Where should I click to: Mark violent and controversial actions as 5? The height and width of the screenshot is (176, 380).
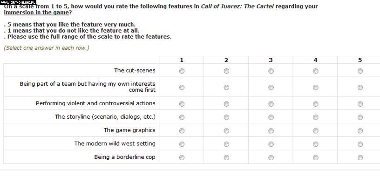coord(360,104)
